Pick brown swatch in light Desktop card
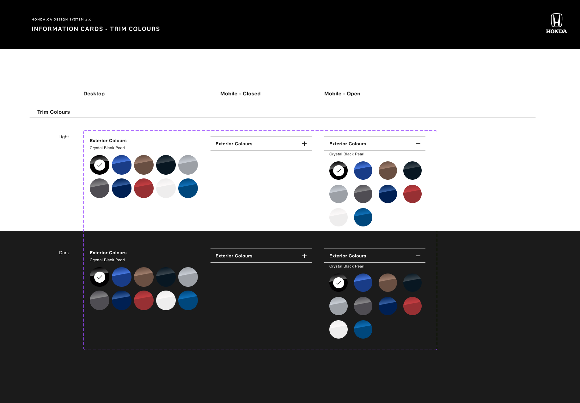580x403 pixels. [x=144, y=165]
